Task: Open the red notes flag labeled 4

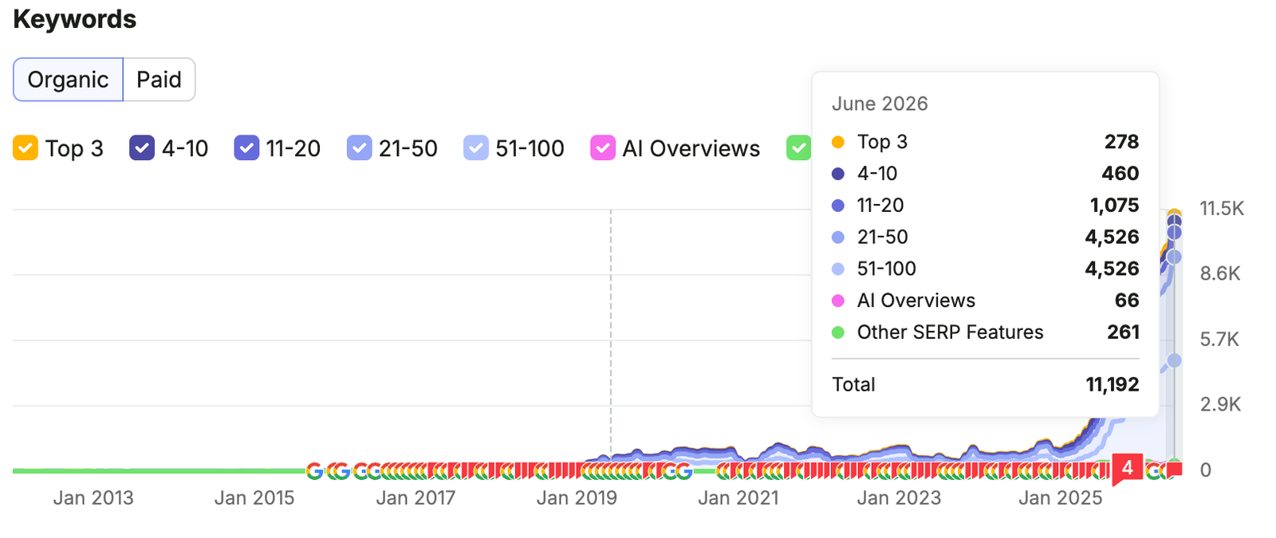Action: [1127, 468]
